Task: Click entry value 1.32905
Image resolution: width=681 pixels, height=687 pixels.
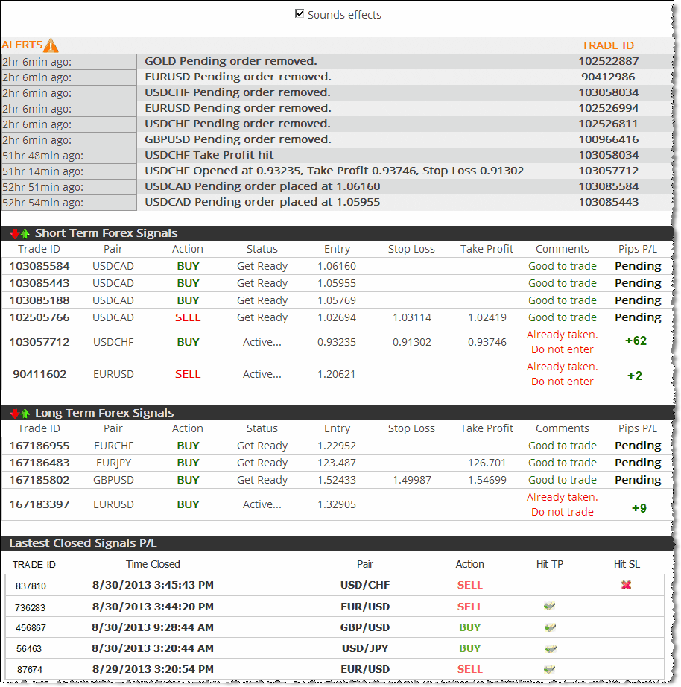Action: click(337, 504)
